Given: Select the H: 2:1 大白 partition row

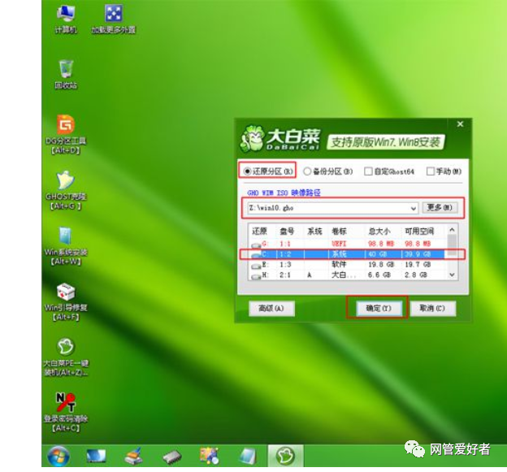Looking at the screenshot, I should tap(348, 275).
